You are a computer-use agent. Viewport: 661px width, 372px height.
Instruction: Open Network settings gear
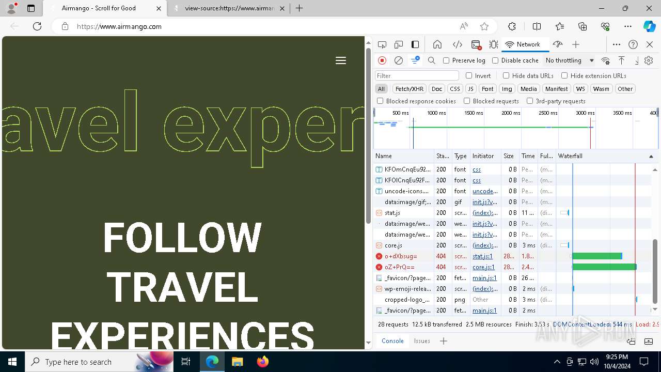[649, 60]
